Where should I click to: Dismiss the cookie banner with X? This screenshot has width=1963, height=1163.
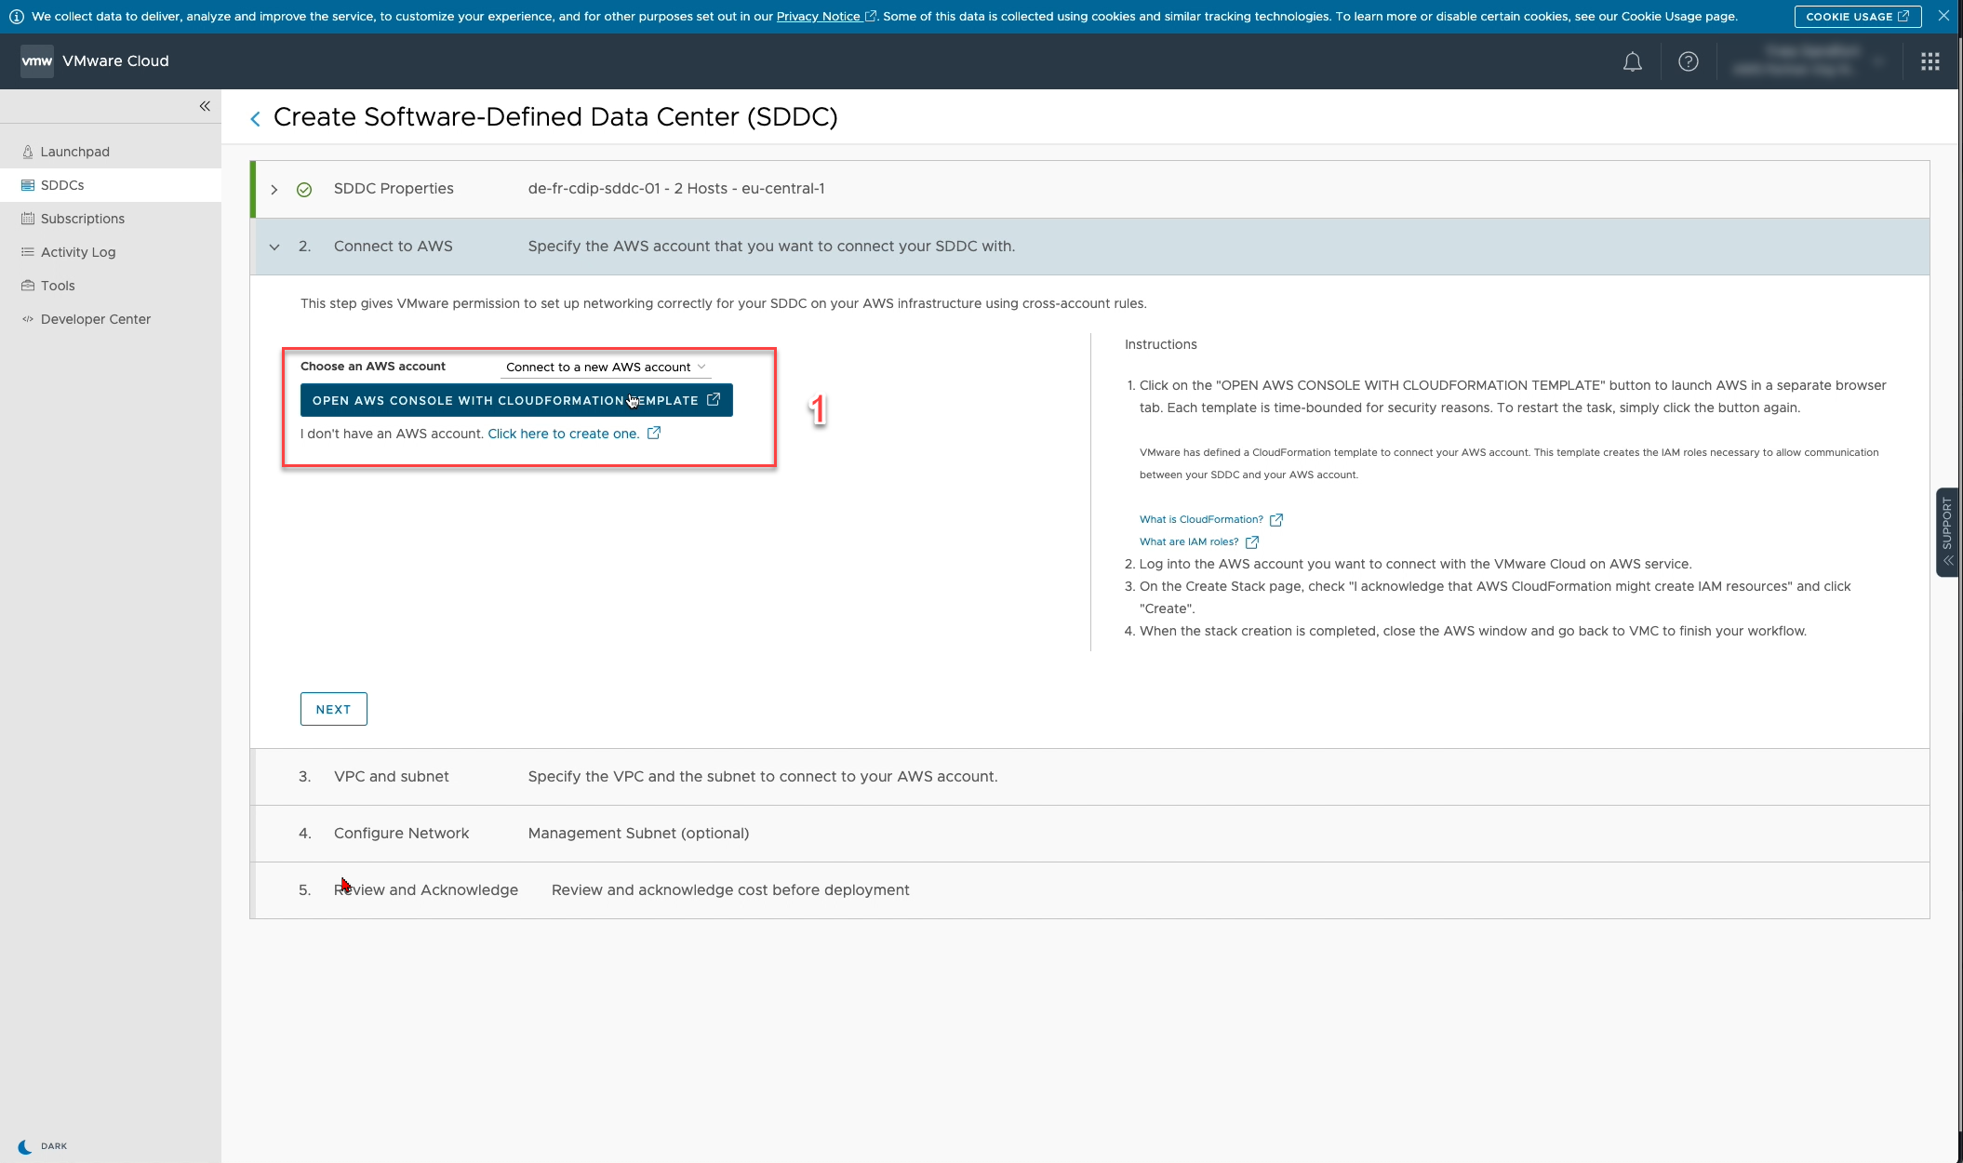[x=1943, y=16]
